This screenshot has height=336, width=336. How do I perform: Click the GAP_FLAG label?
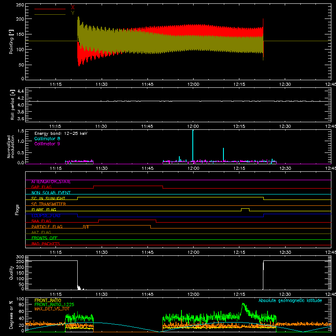(x=41, y=187)
